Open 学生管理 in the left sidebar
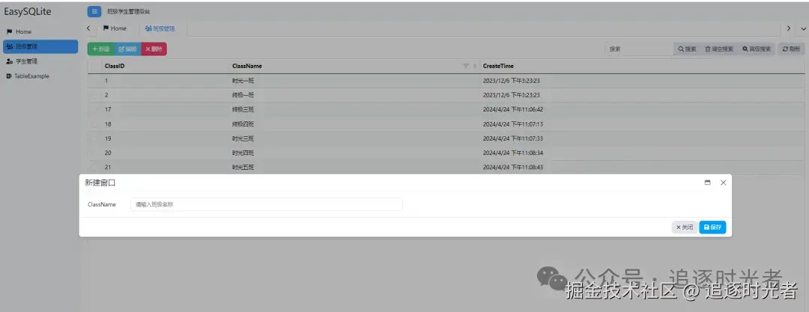 [40, 61]
